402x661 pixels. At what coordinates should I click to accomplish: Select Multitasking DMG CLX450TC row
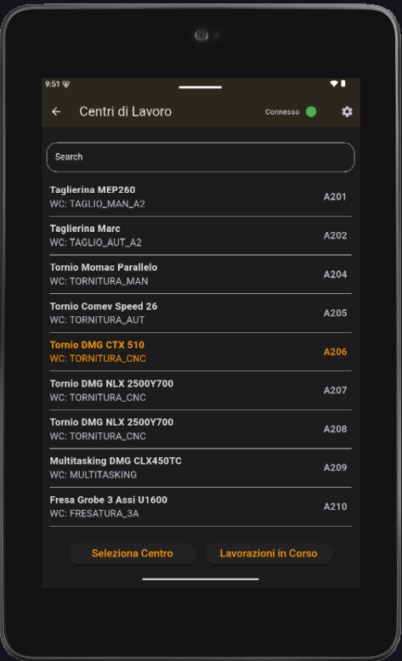point(201,468)
